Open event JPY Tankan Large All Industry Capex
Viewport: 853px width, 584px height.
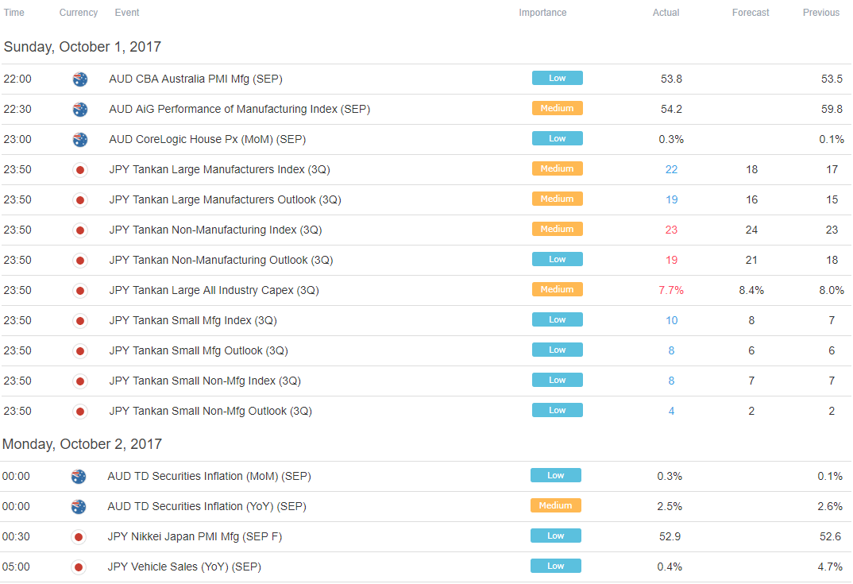[x=214, y=291]
